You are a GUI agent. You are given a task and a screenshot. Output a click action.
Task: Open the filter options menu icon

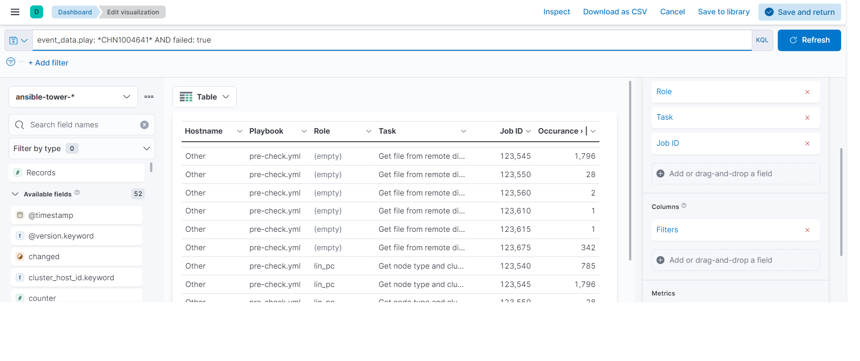pyautogui.click(x=11, y=62)
